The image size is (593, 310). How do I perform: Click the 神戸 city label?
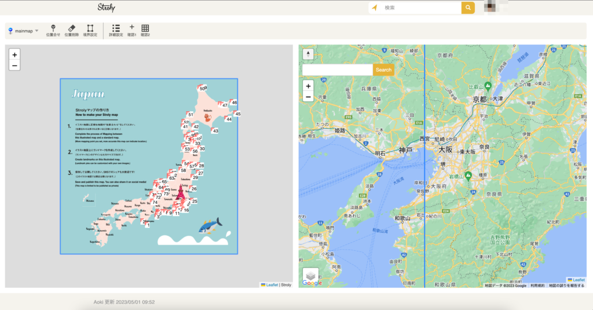click(x=405, y=150)
